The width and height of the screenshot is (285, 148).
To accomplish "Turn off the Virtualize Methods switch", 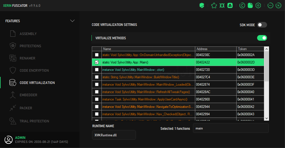I will (262, 38).
